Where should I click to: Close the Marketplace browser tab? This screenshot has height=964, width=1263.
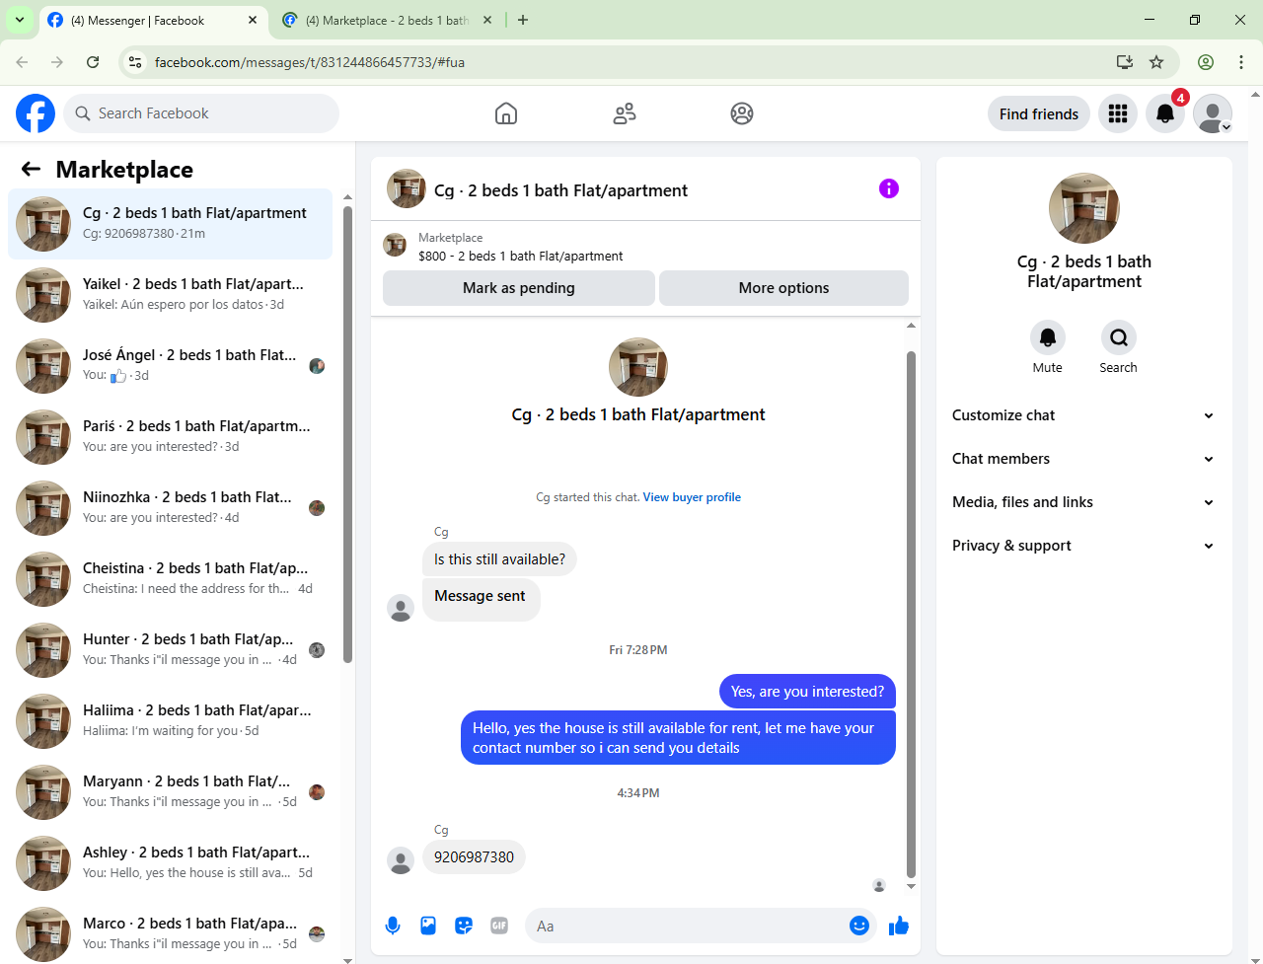[x=487, y=20]
